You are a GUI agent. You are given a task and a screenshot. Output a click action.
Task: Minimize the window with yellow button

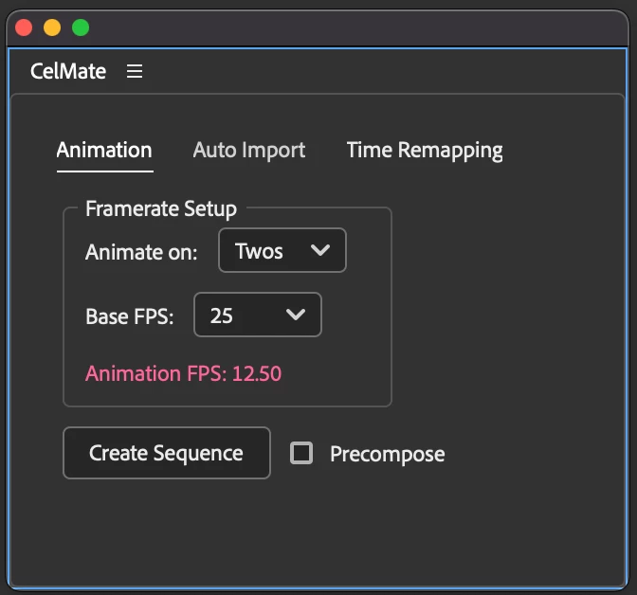click(52, 27)
